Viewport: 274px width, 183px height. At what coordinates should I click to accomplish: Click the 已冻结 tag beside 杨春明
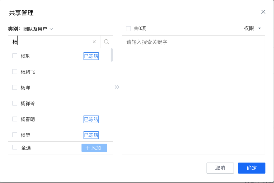(91, 119)
